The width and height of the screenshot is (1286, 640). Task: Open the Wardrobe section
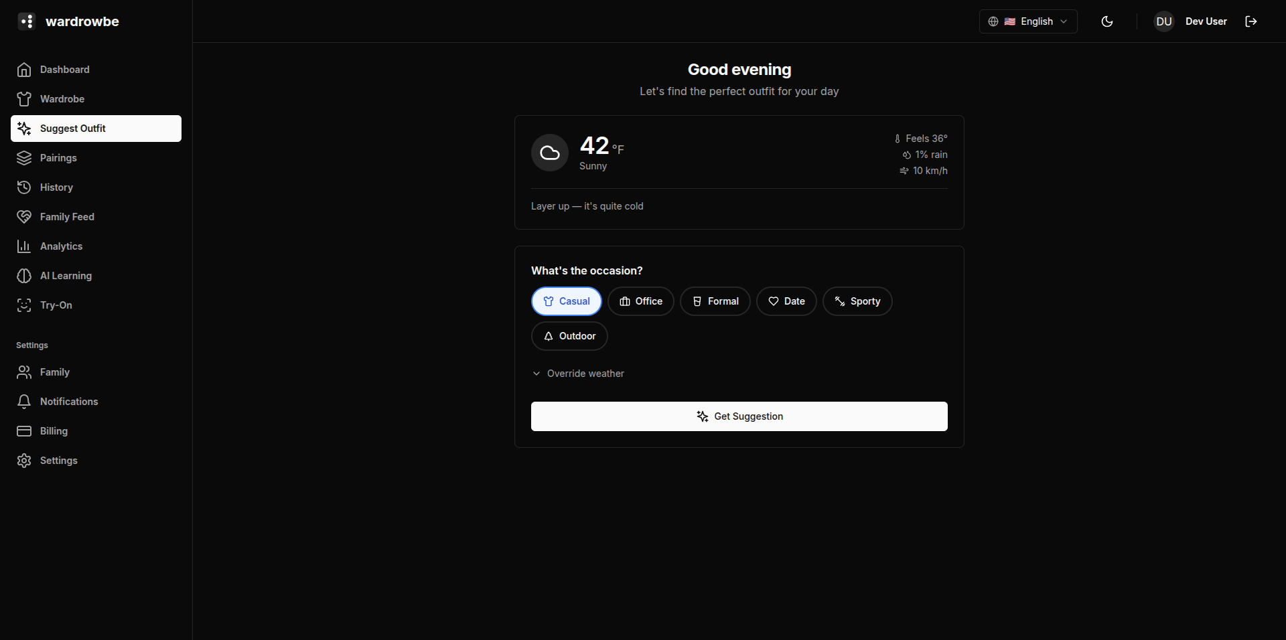(x=62, y=98)
